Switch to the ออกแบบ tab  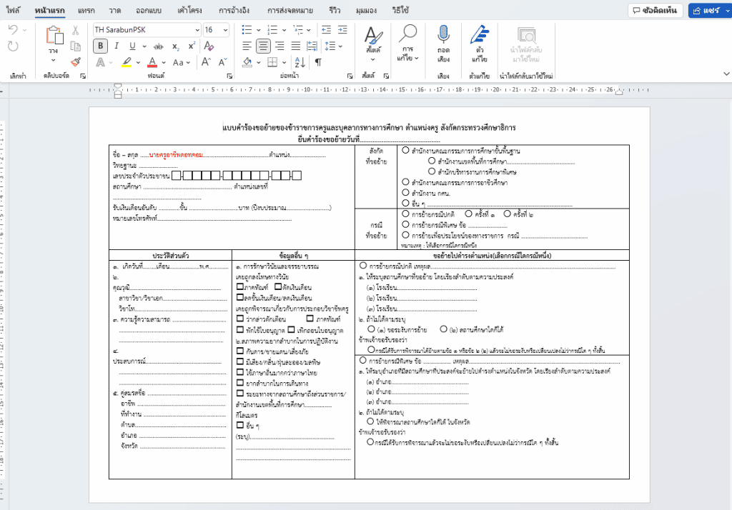(149, 10)
